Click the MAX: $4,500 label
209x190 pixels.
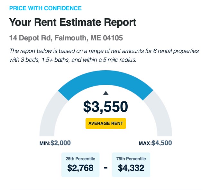pos(155,143)
